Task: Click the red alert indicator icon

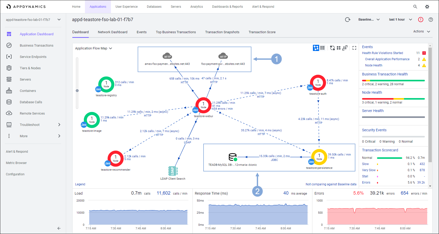Action: 421,20
